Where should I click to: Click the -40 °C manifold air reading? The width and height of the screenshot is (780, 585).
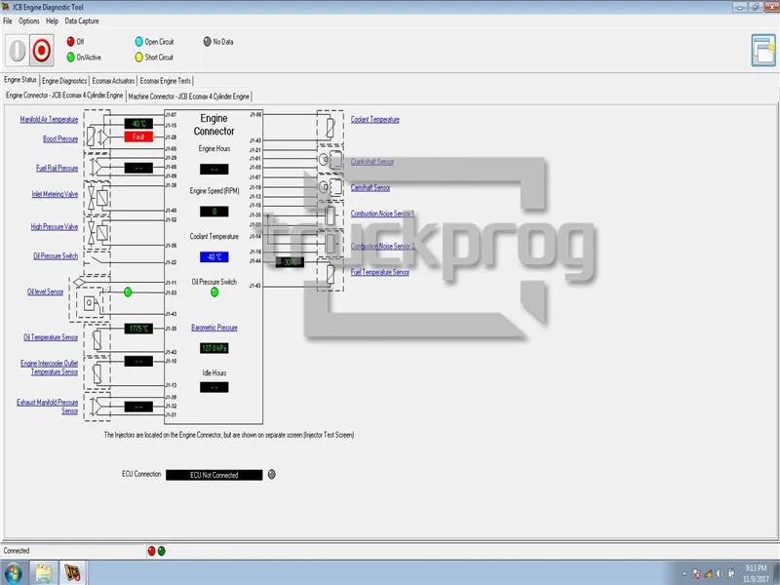click(x=138, y=124)
